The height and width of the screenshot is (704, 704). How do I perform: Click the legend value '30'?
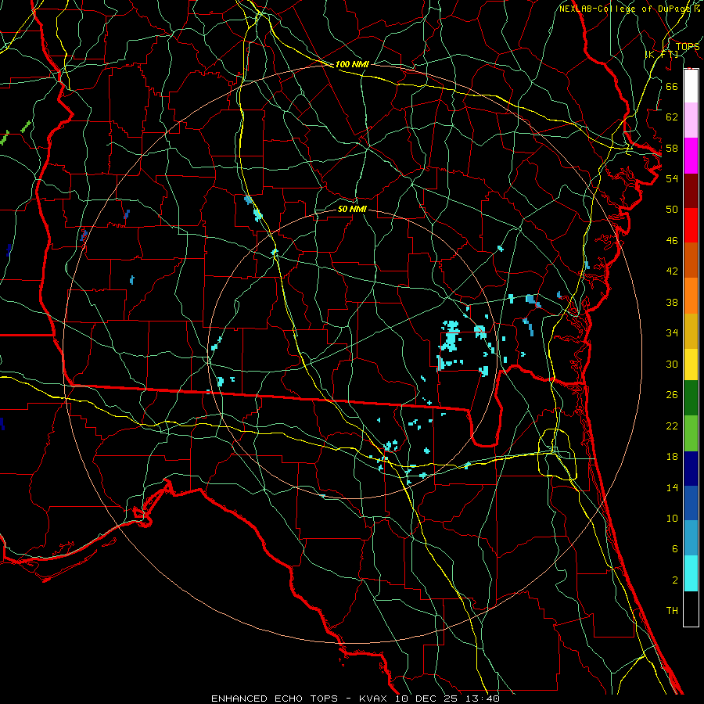click(672, 364)
